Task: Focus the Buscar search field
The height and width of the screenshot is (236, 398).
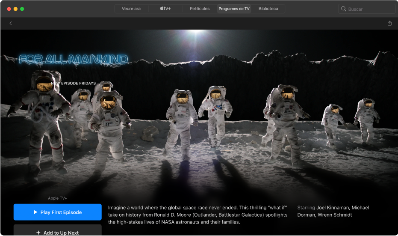Action: coord(370,9)
